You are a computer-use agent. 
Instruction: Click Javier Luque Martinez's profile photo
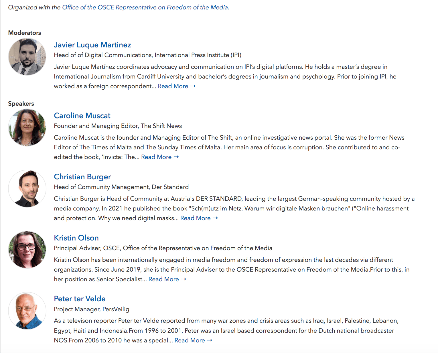tap(27, 57)
